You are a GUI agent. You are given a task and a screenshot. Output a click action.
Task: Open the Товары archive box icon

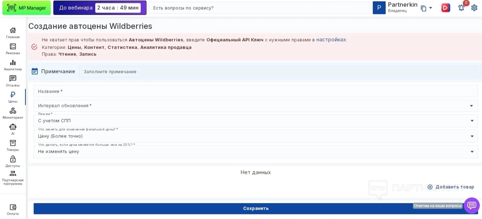point(13,143)
